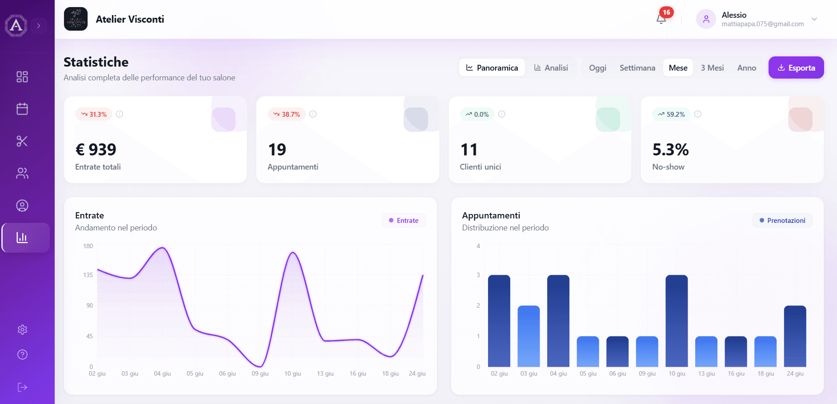This screenshot has width=837, height=404.
Task: Open notifications bell with 16 badge
Action: (661, 19)
